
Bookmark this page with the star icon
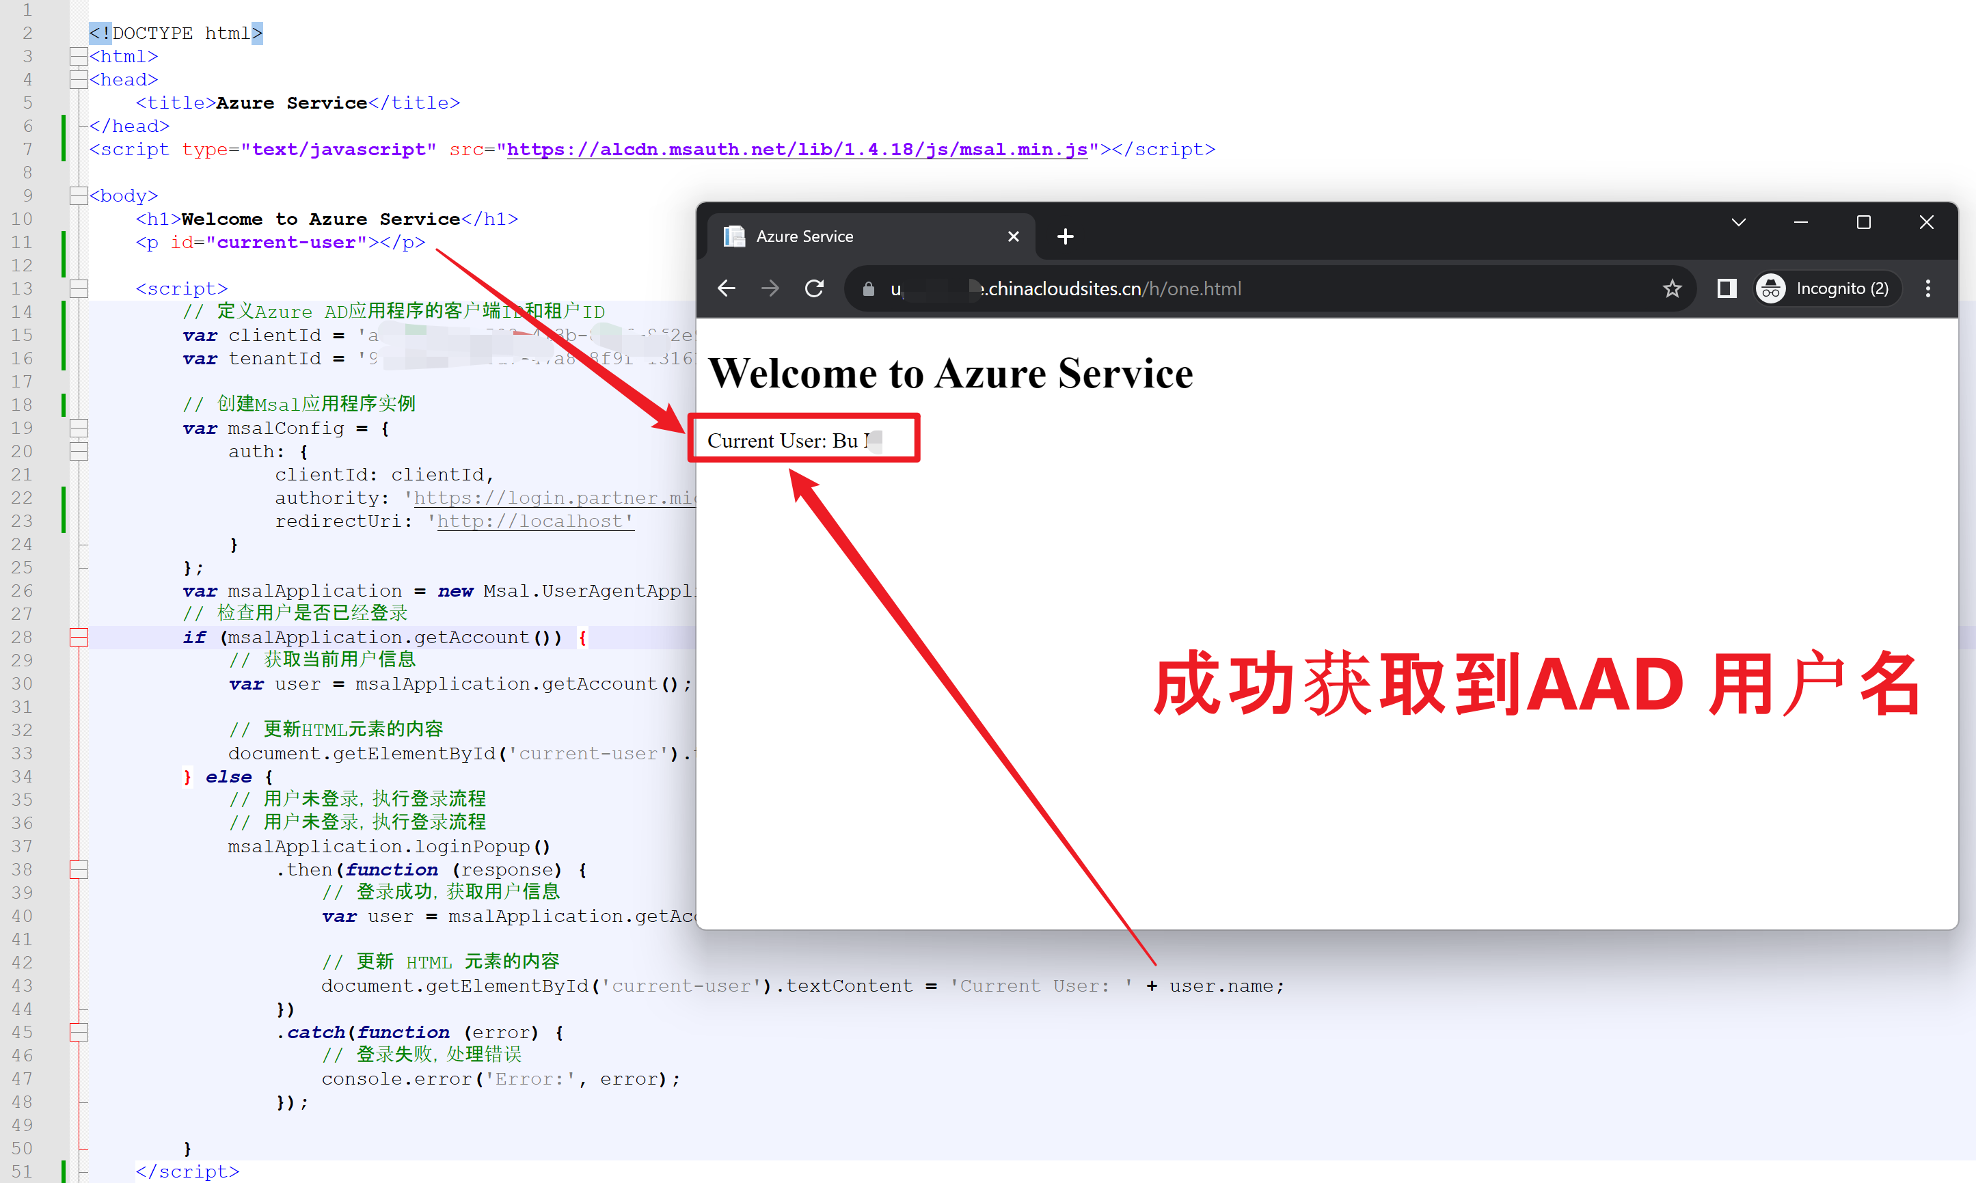(x=1672, y=288)
